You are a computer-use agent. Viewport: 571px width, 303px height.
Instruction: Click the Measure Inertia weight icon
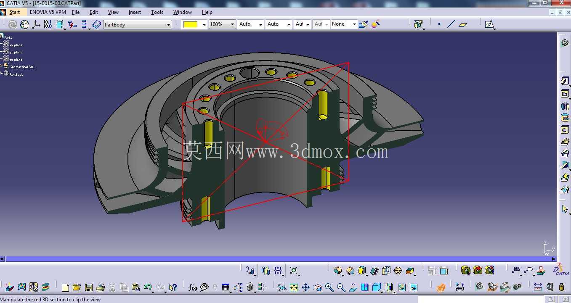[x=561, y=287]
